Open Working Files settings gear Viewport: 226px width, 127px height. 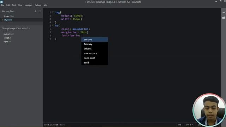pos(35,11)
